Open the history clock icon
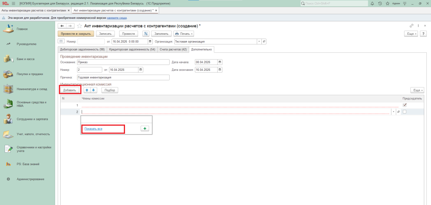The width and height of the screenshot is (431, 205). coord(380,3)
